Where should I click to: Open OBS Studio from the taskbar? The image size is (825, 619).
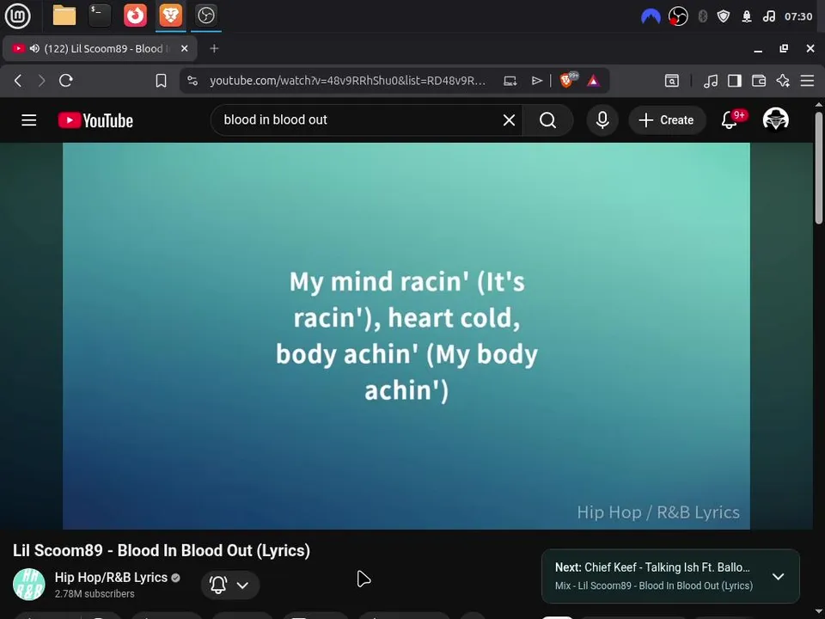click(x=205, y=15)
